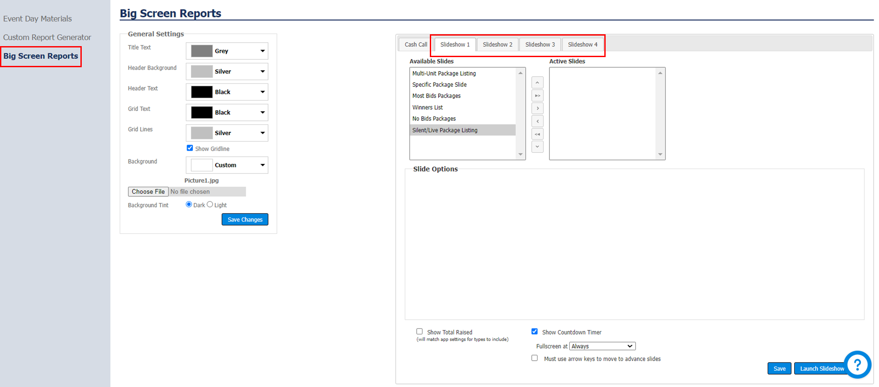Screen dimensions: 879x387
Task: Add all available slides with double-right arrow
Action: [537, 95]
